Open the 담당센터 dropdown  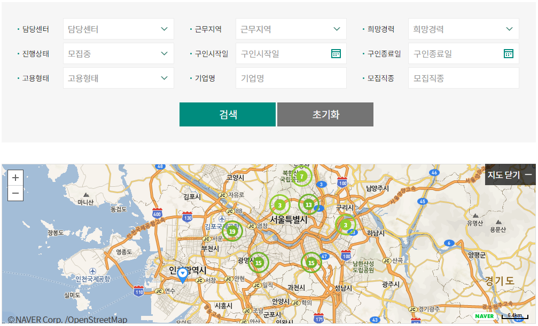pyautogui.click(x=119, y=29)
